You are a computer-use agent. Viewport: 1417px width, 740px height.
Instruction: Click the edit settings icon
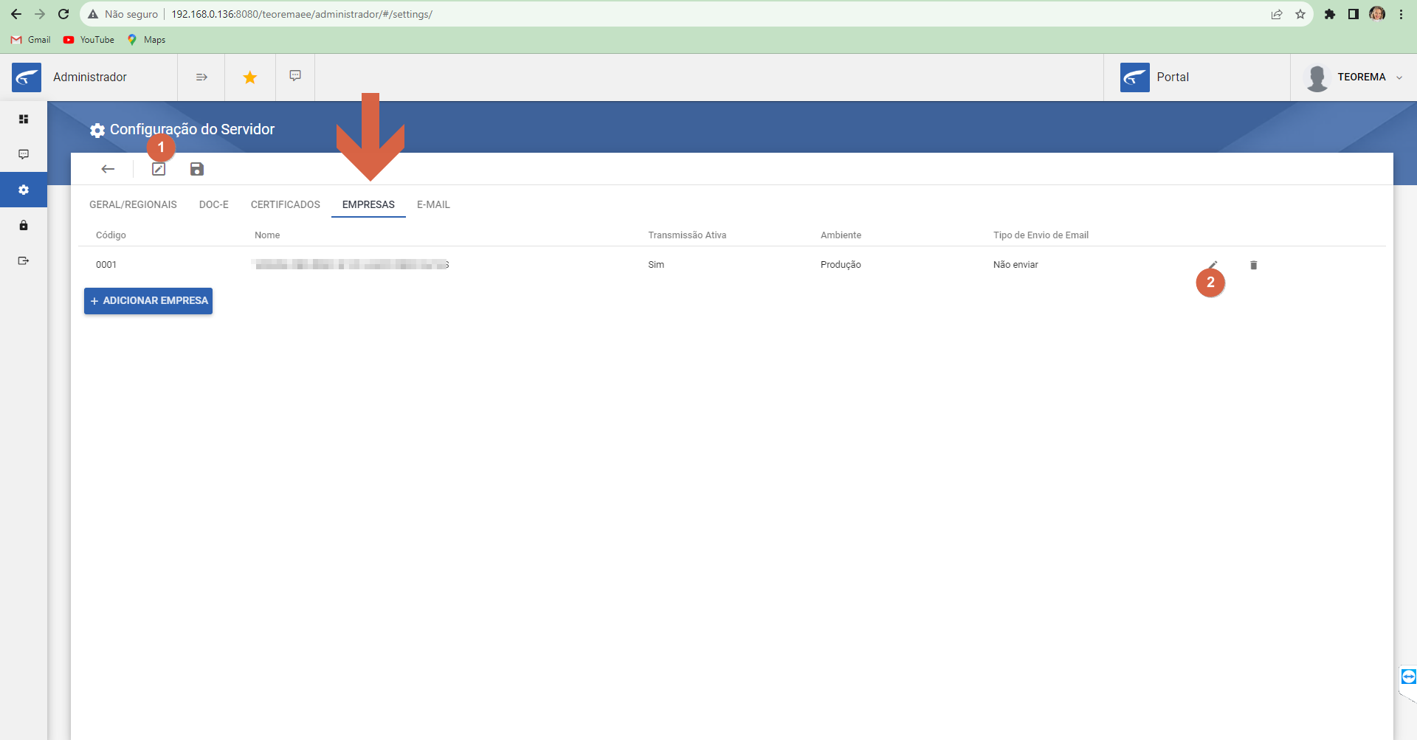click(159, 169)
